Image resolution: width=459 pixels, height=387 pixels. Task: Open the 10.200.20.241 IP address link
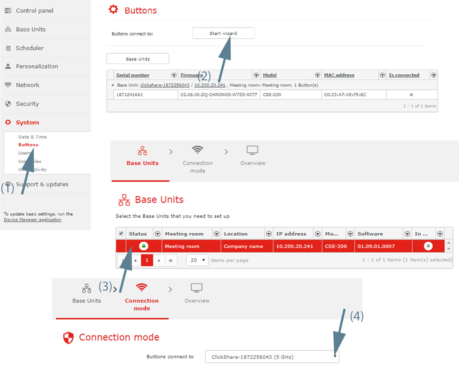coord(210,85)
